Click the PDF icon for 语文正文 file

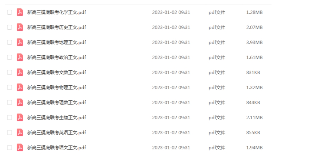20,147
